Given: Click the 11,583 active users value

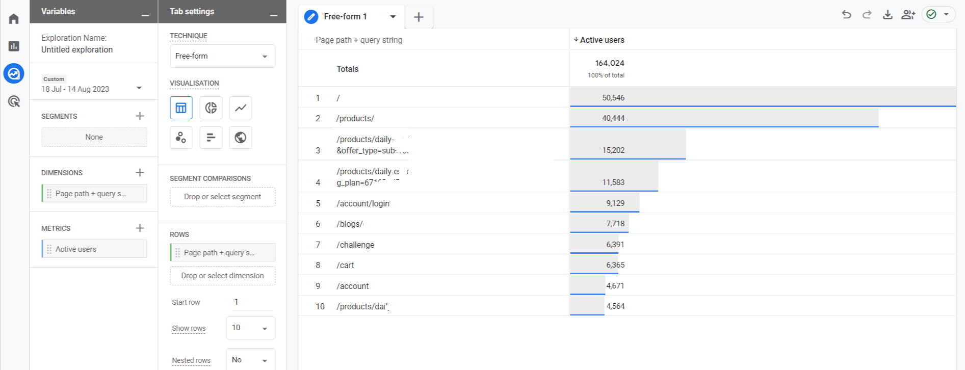Looking at the screenshot, I should [613, 182].
